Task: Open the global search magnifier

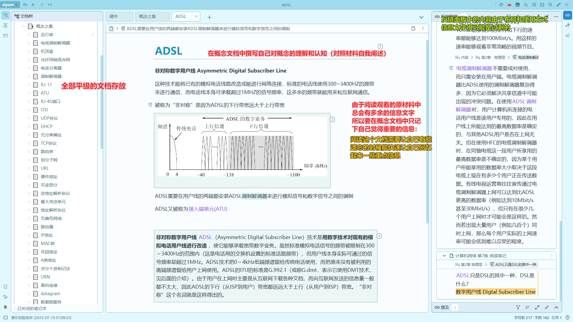Action: tap(550, 5)
